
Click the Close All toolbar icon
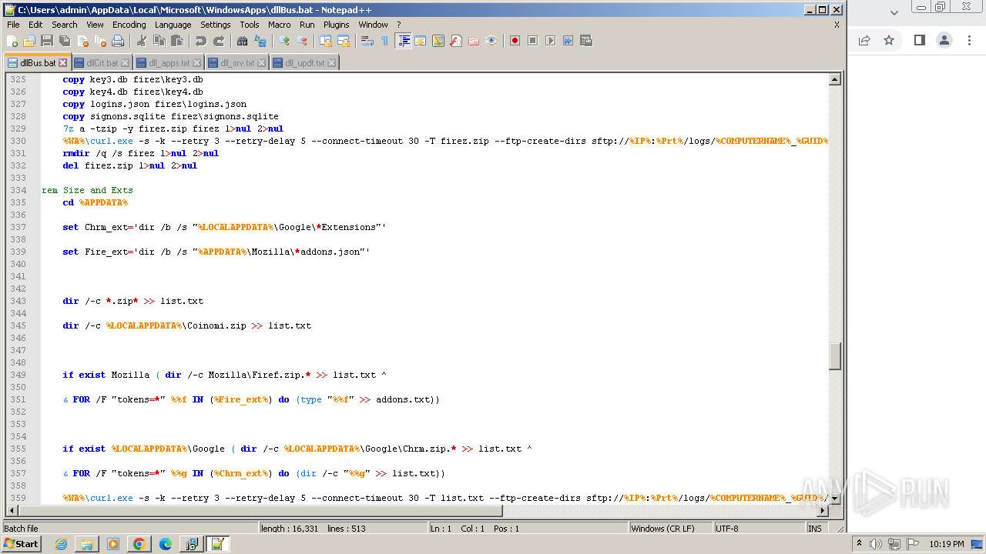click(100, 41)
